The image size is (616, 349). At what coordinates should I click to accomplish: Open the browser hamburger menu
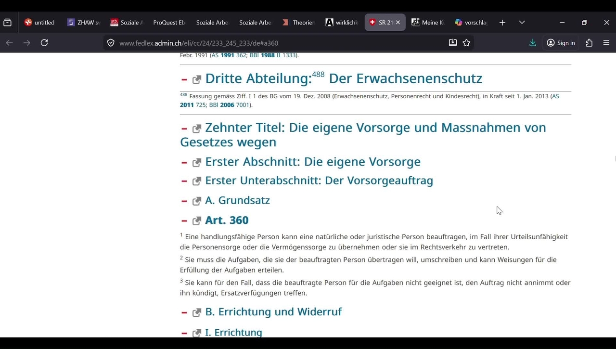click(606, 43)
